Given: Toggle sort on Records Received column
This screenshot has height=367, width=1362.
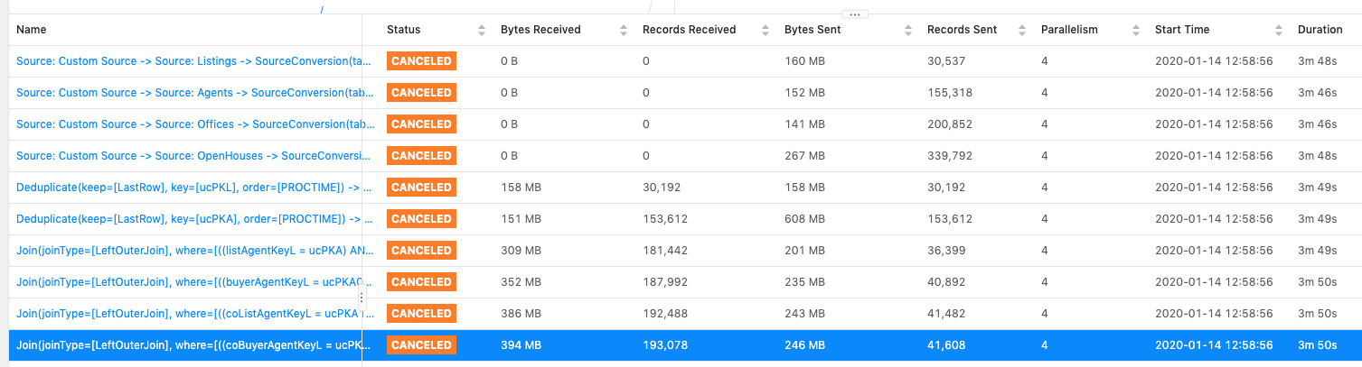Looking at the screenshot, I should [x=766, y=30].
